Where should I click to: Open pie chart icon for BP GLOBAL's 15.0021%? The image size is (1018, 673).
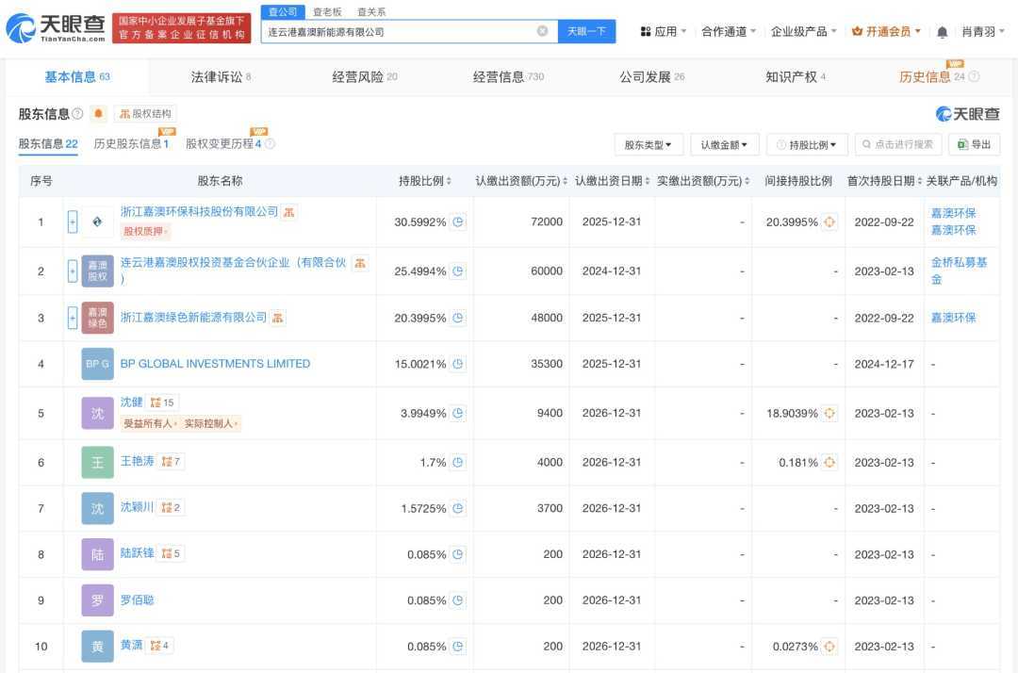click(458, 364)
